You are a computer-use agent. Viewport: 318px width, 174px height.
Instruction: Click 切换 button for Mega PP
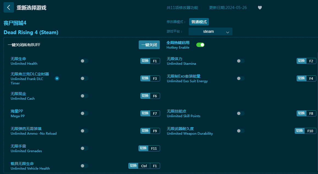pyautogui.click(x=145, y=113)
